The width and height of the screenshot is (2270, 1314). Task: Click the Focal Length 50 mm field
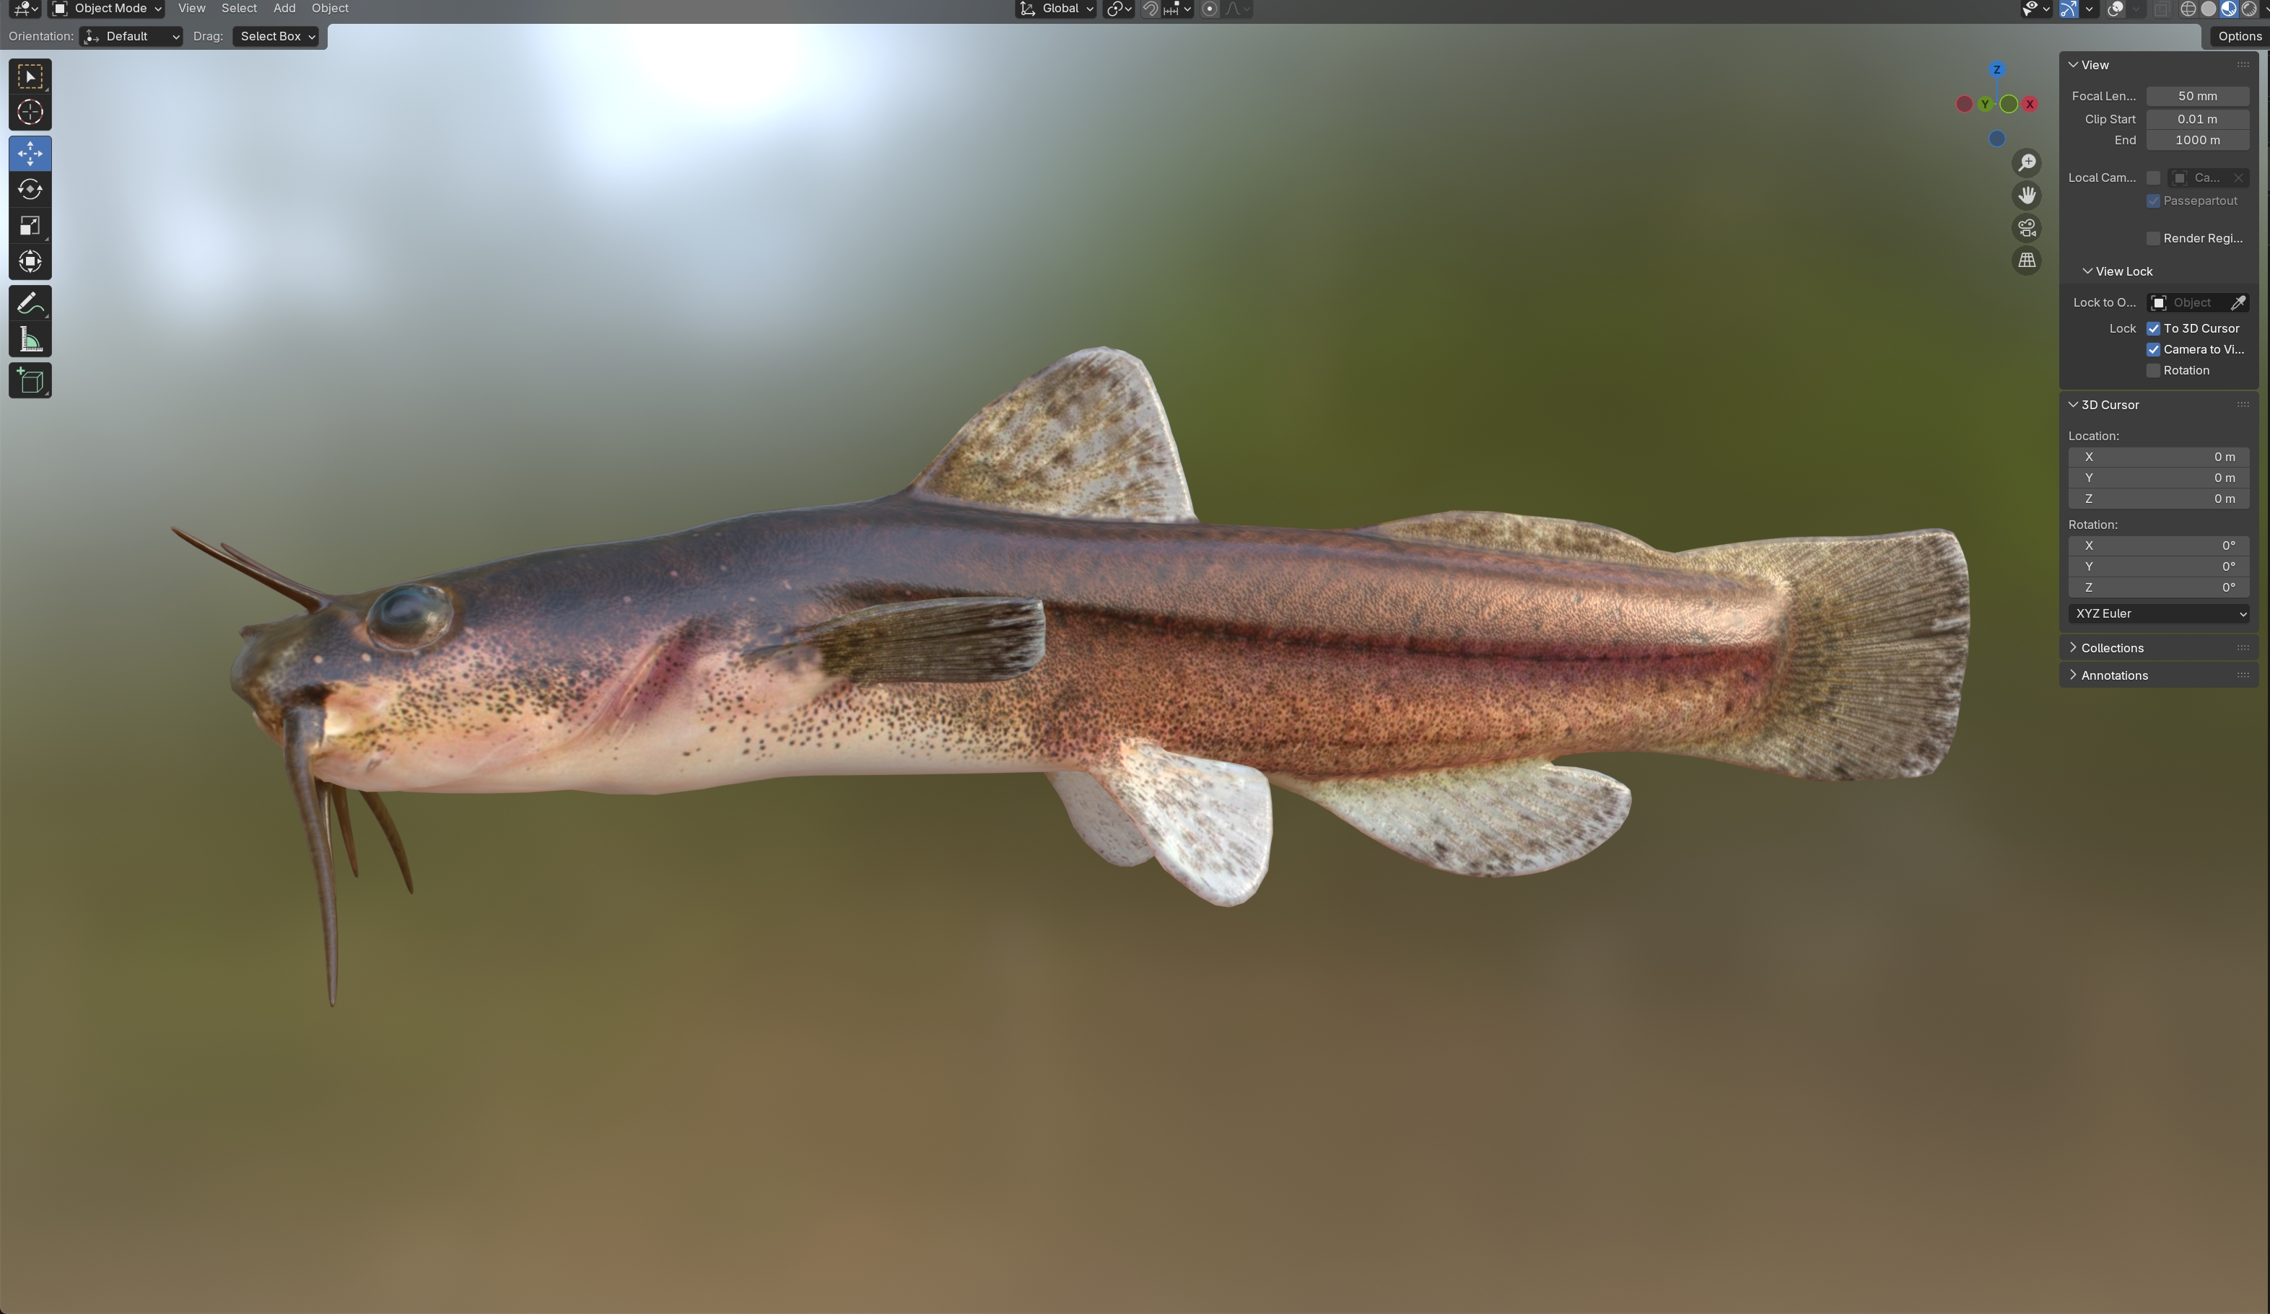click(2196, 97)
